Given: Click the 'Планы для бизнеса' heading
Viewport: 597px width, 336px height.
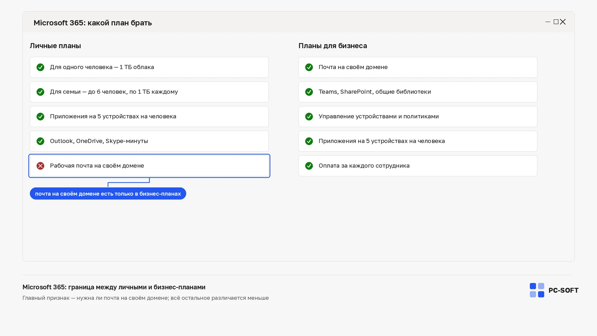Looking at the screenshot, I should (333, 46).
